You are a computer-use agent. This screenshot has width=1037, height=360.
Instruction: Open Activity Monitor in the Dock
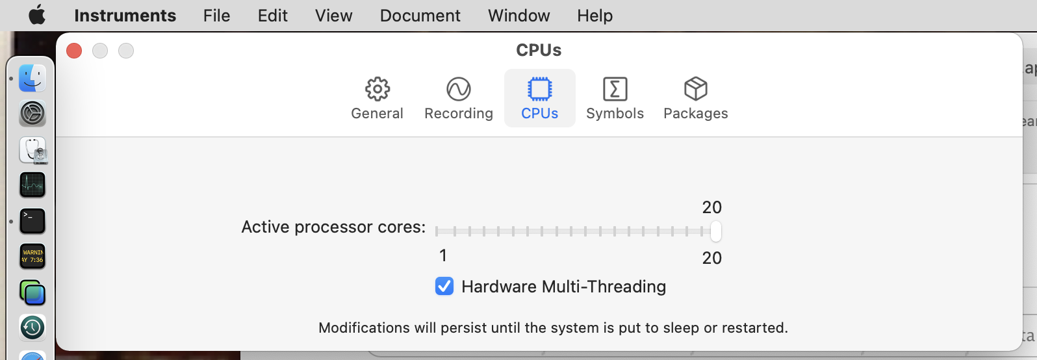(x=32, y=185)
